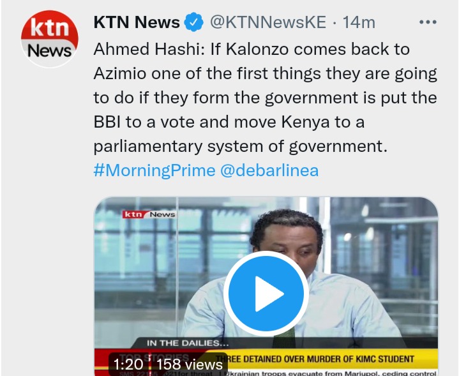Click the 'IN THE DAILIES...' banner
459x376 pixels.
188,343
